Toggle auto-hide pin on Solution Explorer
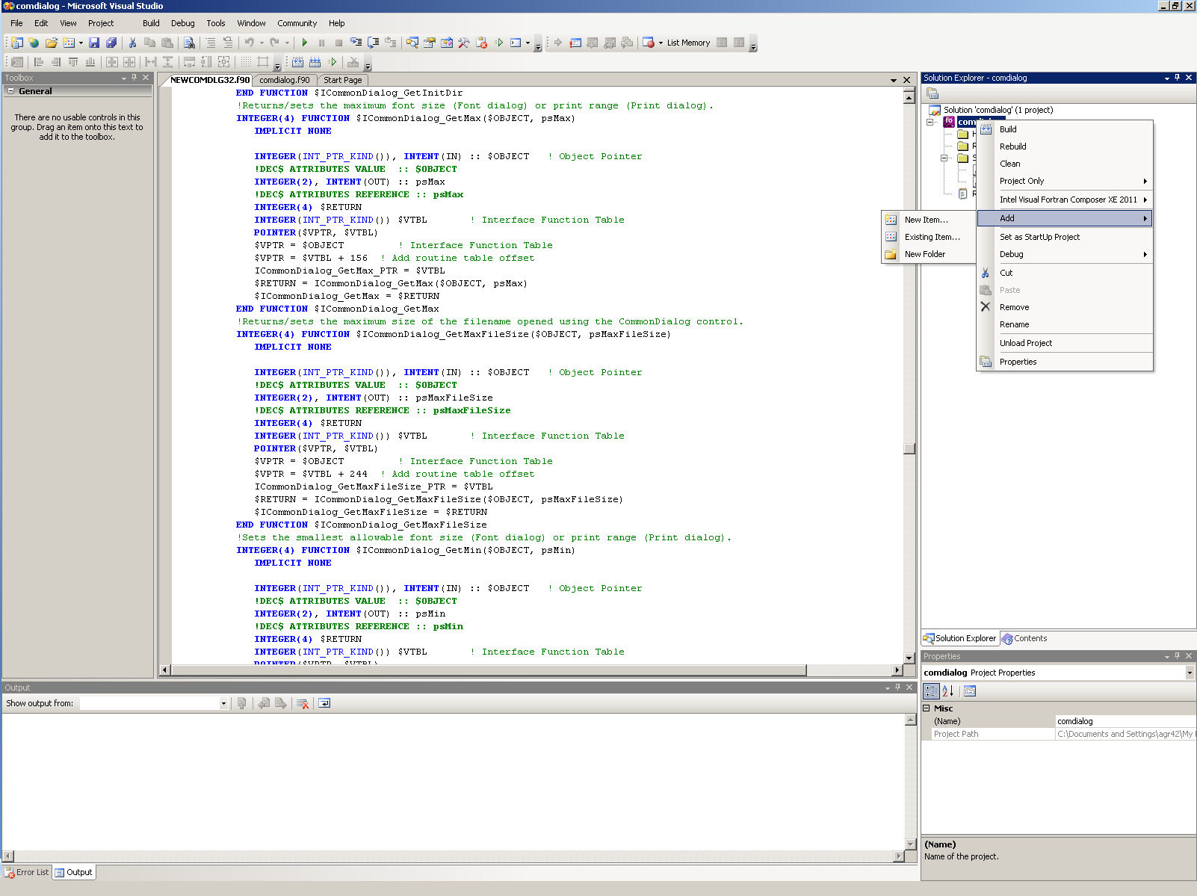 point(1177,78)
